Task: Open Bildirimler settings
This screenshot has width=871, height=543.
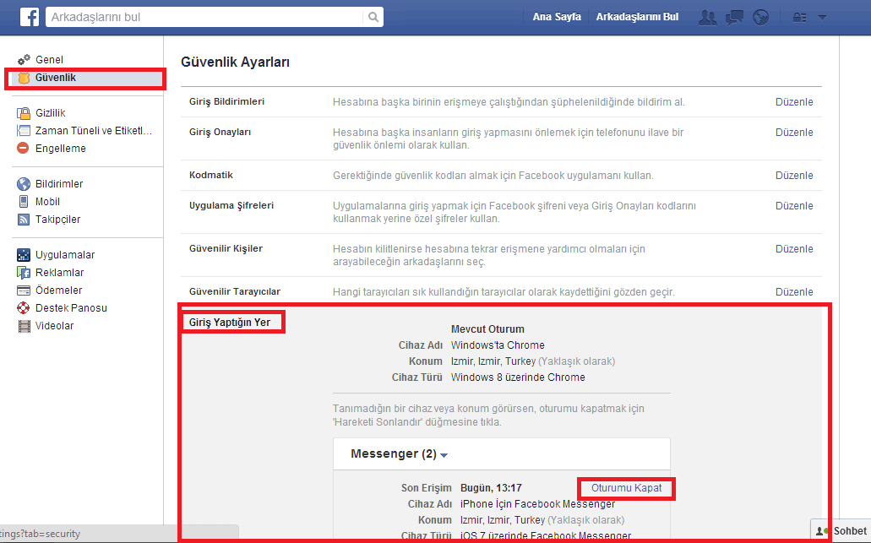Action: [x=59, y=184]
